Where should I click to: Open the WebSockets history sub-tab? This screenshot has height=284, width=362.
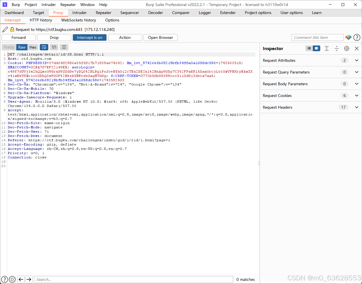pyautogui.click(x=79, y=20)
